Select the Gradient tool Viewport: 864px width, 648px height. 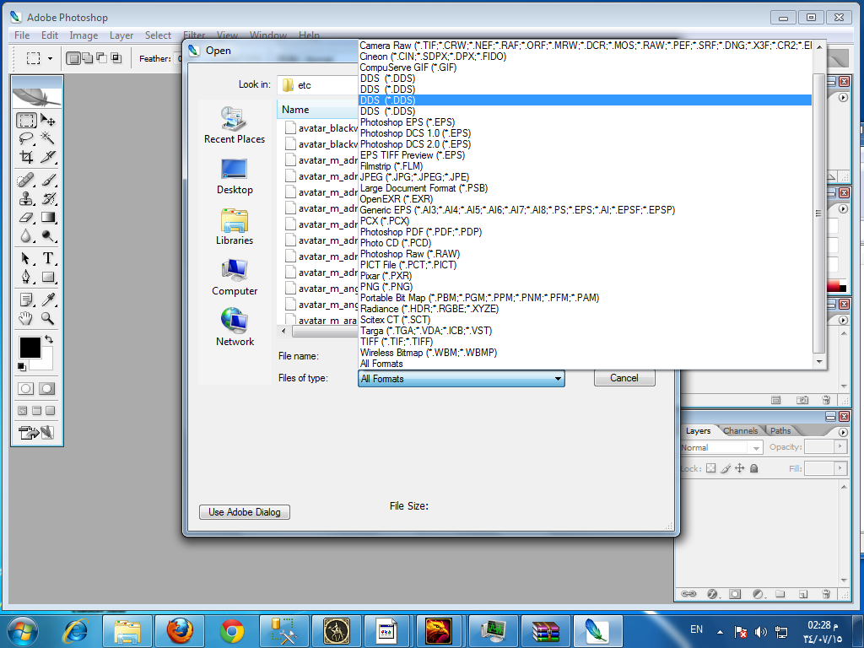coord(48,218)
